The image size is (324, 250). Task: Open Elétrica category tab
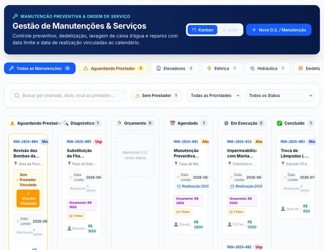[x=222, y=68]
